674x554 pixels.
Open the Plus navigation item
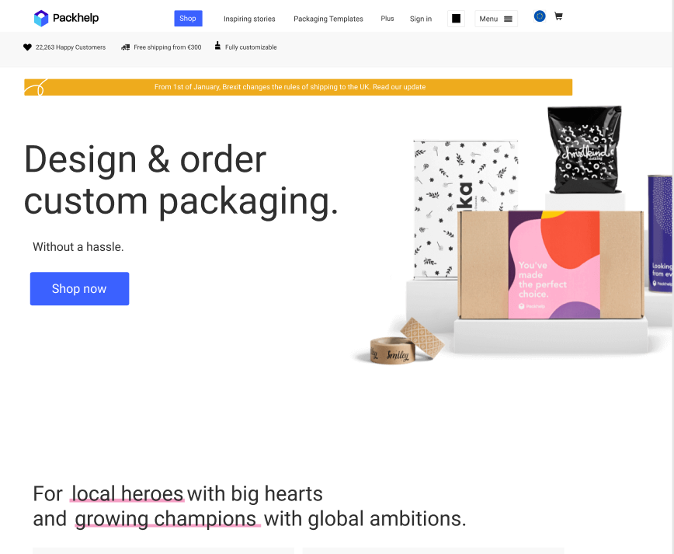click(387, 19)
